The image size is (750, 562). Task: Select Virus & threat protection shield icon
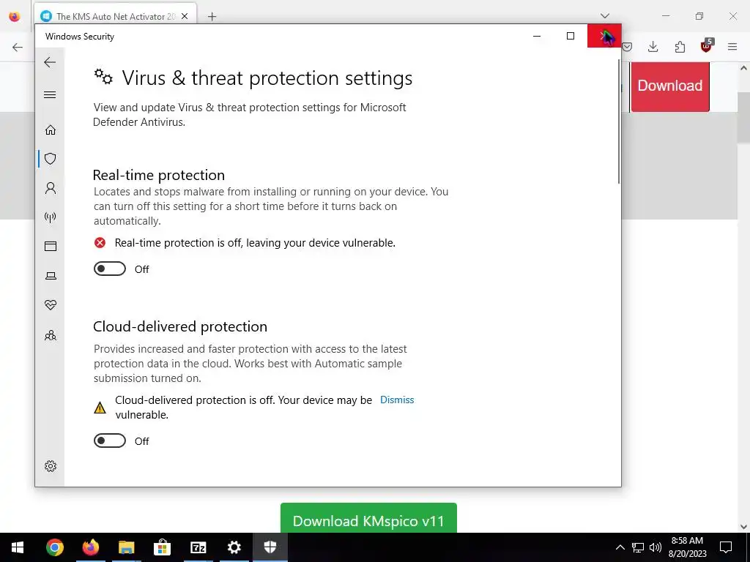(x=51, y=159)
